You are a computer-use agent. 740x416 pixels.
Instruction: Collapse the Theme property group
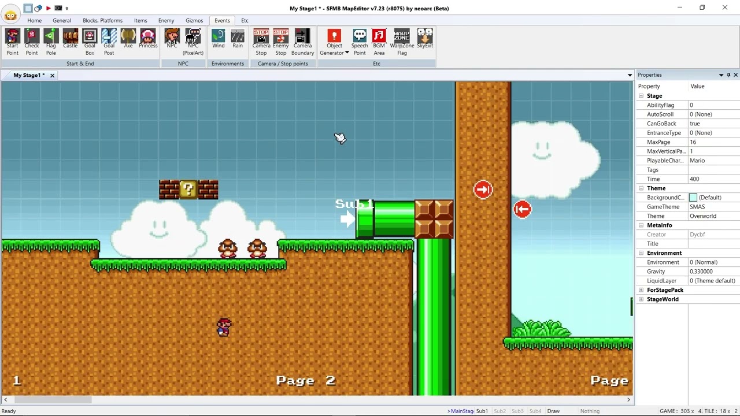[x=641, y=188]
